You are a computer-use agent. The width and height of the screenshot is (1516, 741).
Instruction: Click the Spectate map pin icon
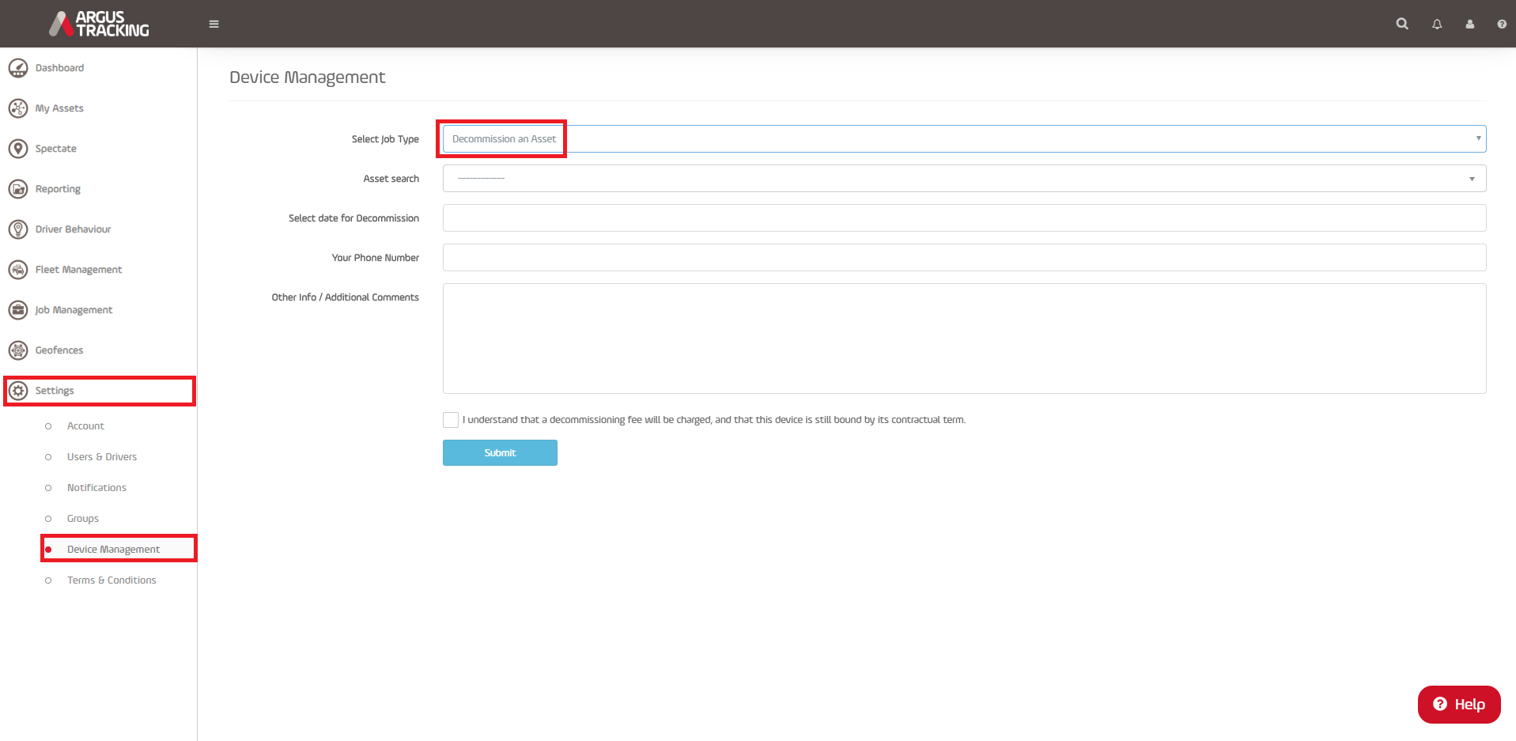[18, 149]
